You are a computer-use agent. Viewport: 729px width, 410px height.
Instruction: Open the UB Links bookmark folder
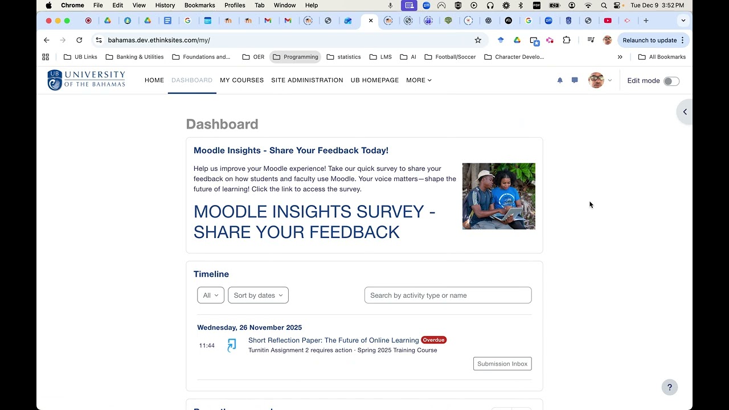tap(80, 57)
